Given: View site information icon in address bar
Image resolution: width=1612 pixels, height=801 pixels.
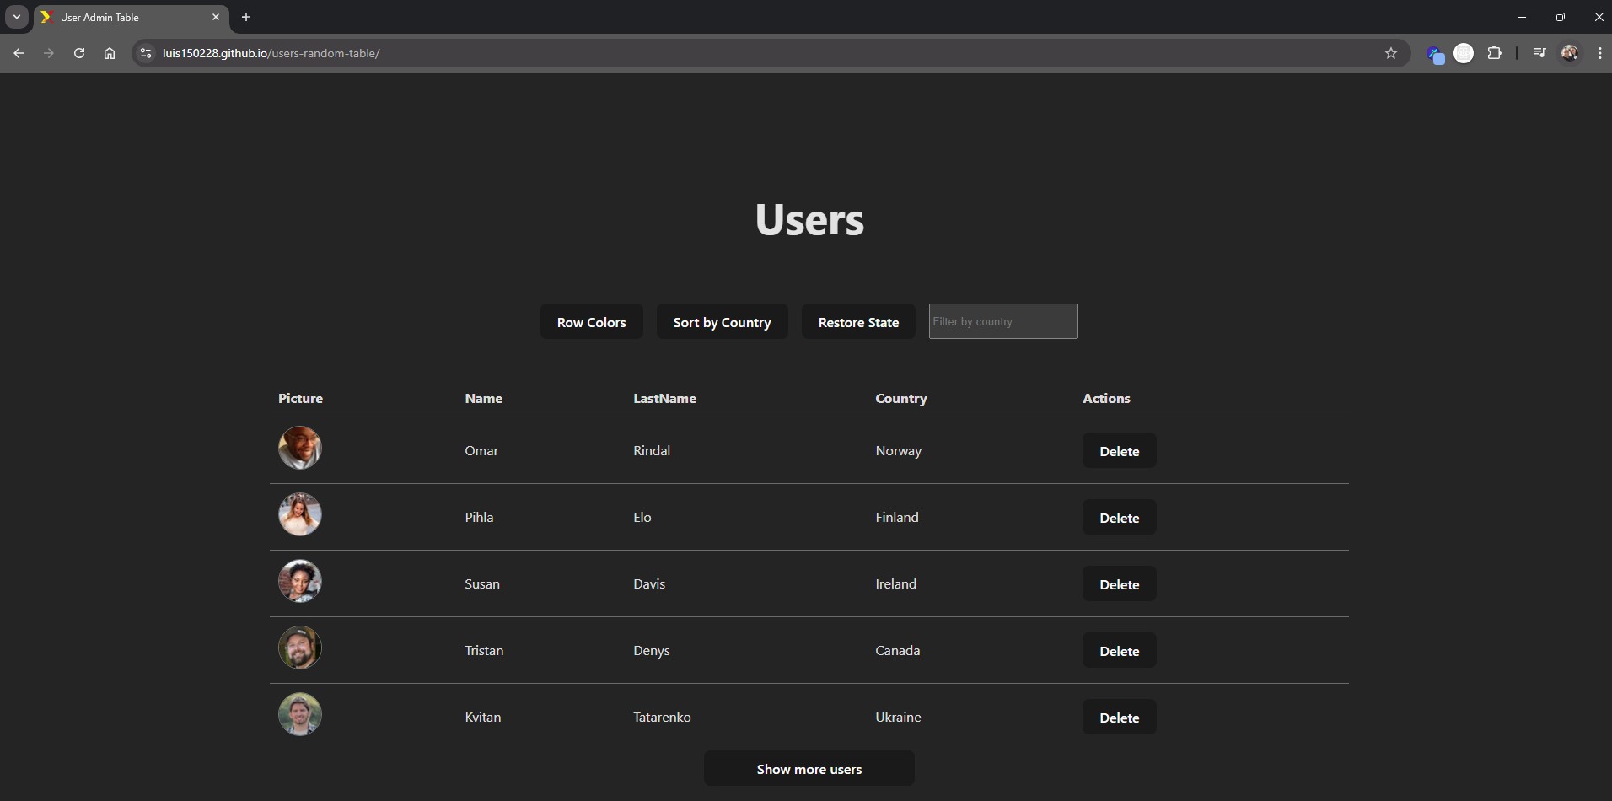Looking at the screenshot, I should click(146, 53).
